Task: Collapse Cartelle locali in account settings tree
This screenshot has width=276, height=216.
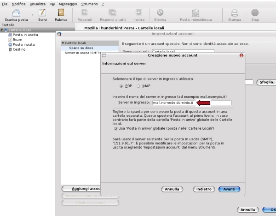Action: 63,43
